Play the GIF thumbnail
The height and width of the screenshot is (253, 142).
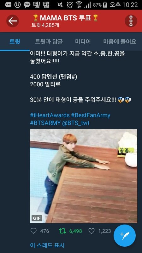point(84,176)
